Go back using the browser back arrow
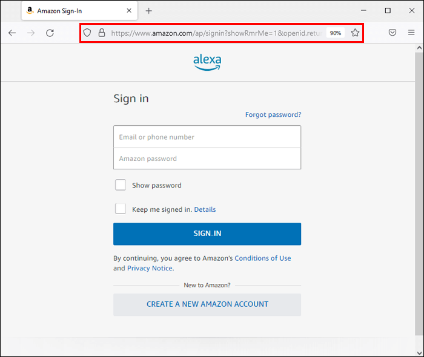The image size is (424, 357). tap(12, 33)
